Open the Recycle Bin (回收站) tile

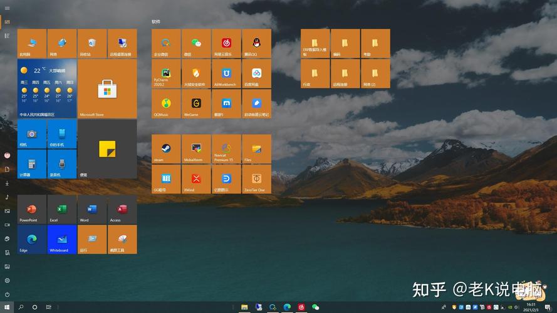92,43
